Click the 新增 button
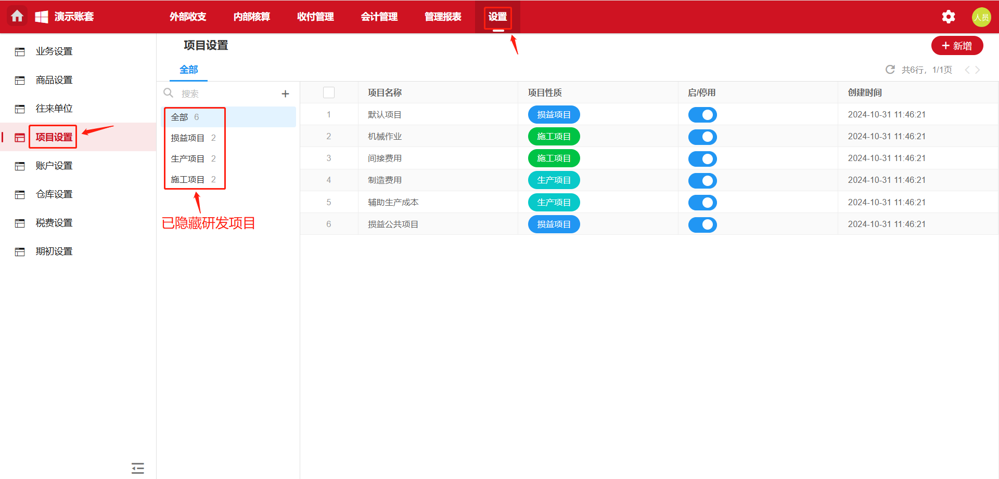The height and width of the screenshot is (479, 999). (957, 46)
